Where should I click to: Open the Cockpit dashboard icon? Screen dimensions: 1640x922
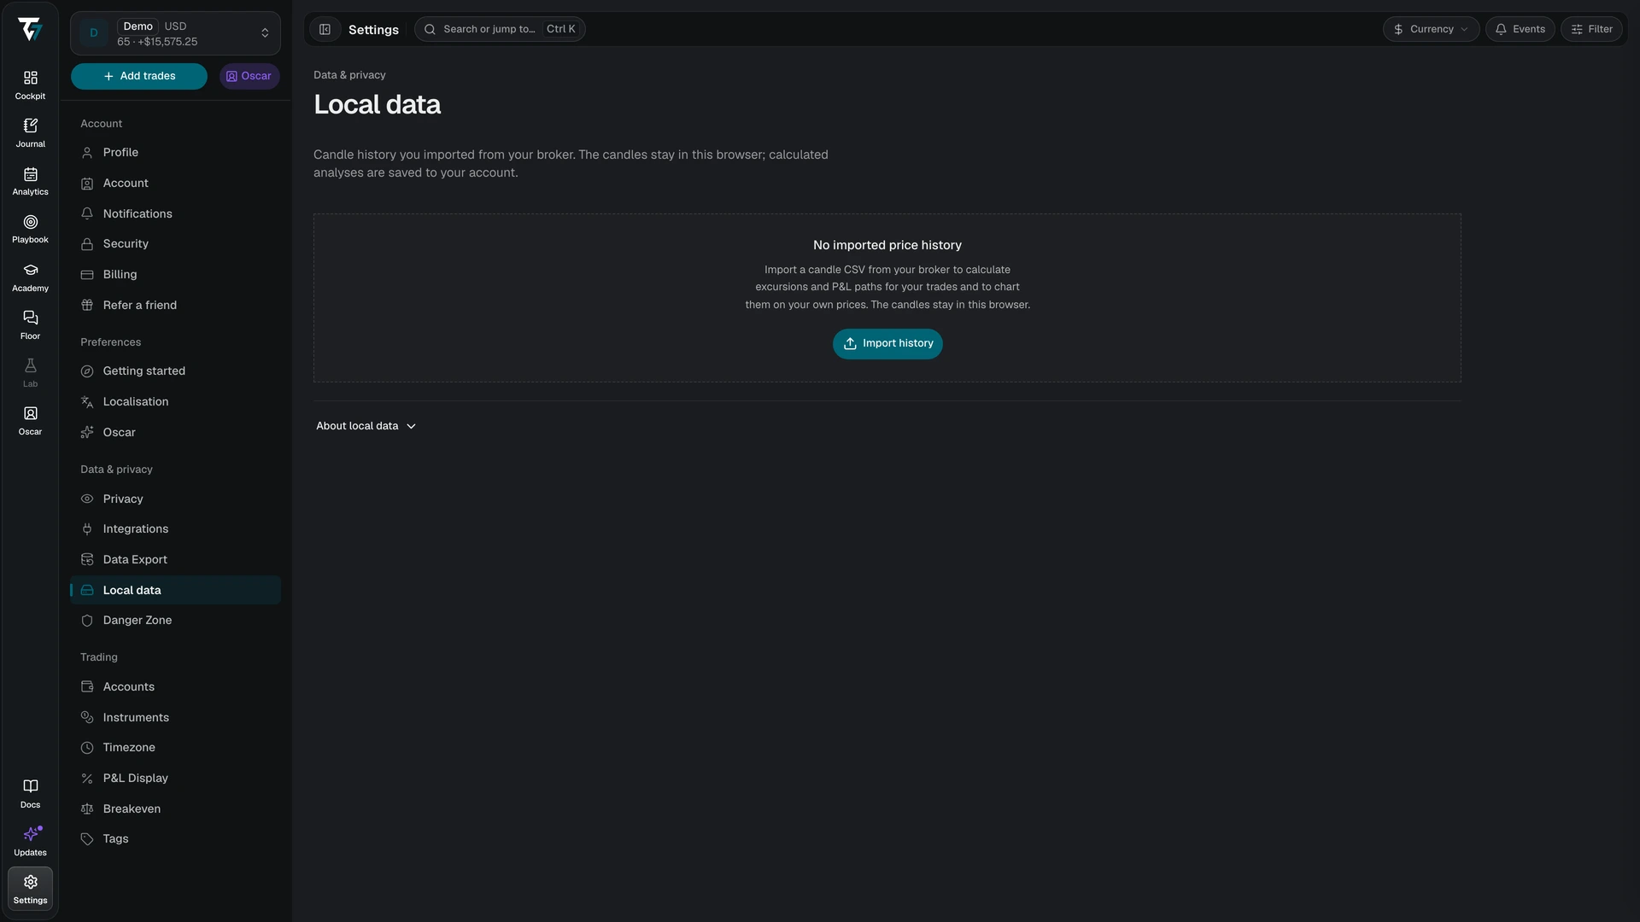coord(30,85)
